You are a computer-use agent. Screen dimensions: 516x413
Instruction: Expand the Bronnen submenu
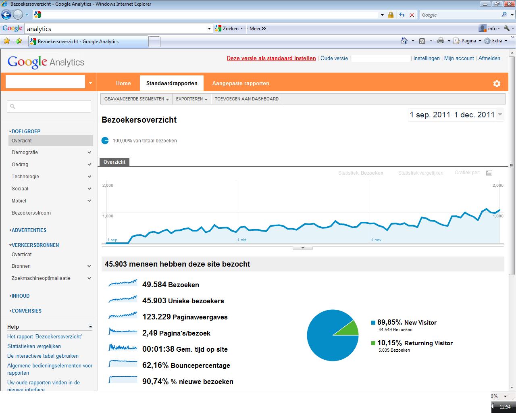(89, 266)
